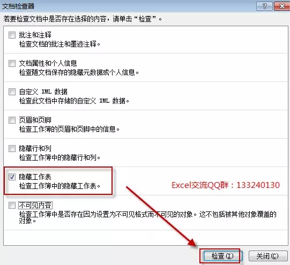
Task: Click the 关闭(C) button
Action: 268,256
